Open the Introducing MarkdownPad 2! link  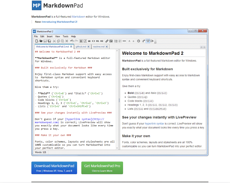click(x=60, y=22)
